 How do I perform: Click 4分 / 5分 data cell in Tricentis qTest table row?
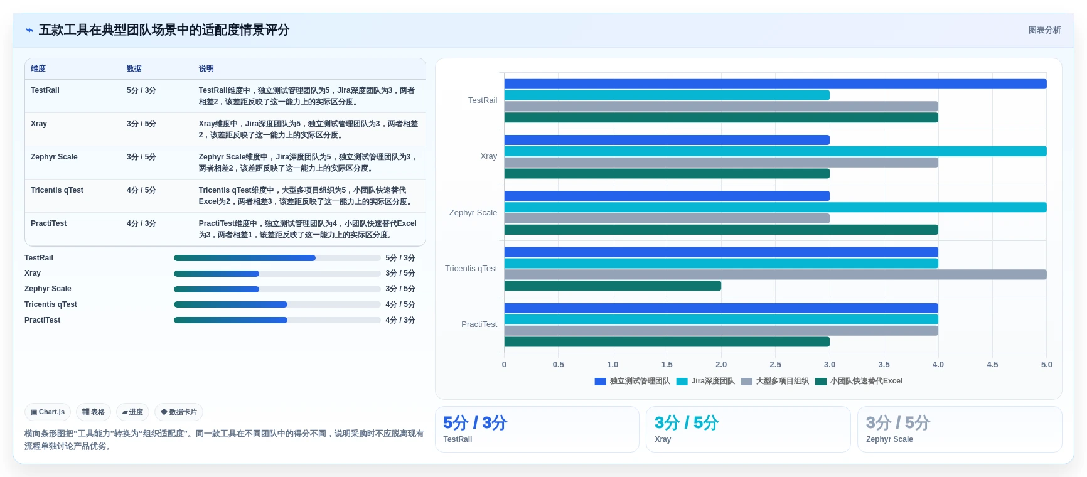point(141,190)
